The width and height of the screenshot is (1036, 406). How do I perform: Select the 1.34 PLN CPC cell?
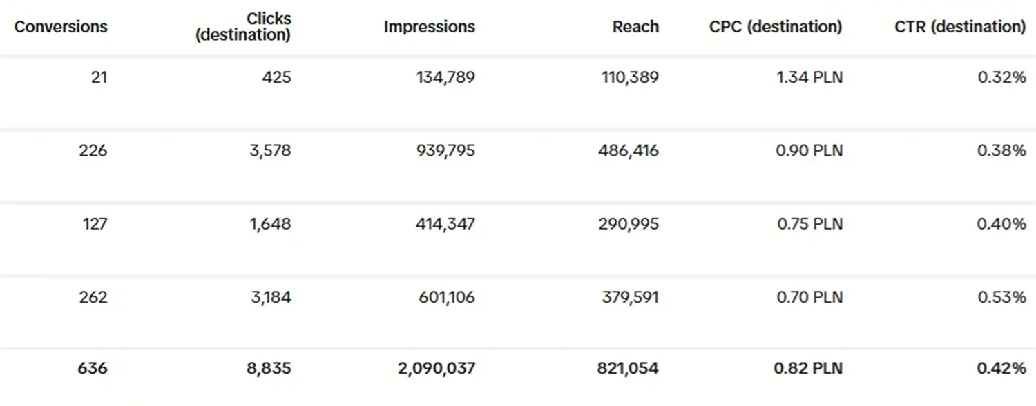(x=809, y=77)
